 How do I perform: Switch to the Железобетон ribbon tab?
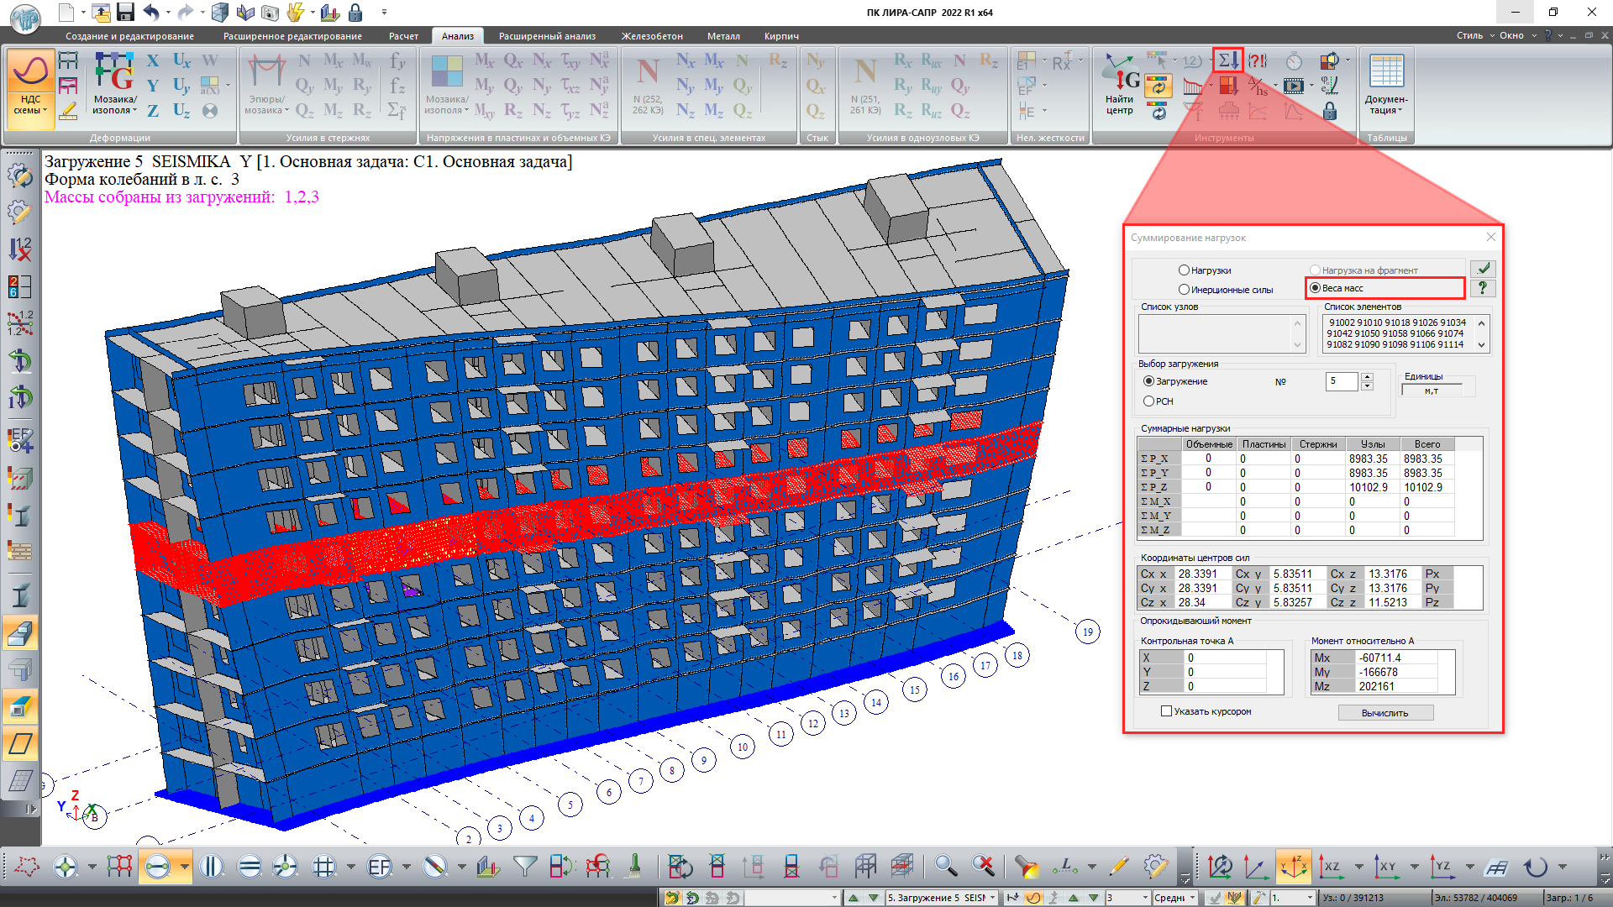[652, 36]
